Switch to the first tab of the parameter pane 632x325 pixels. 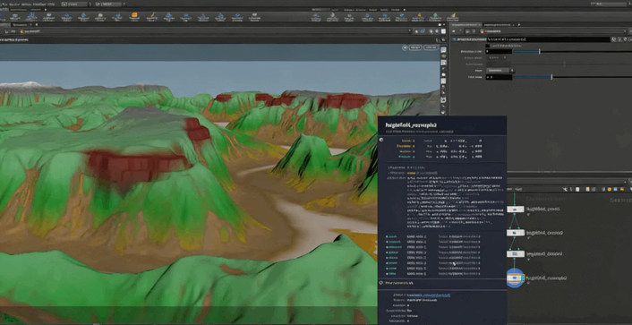pyautogui.click(x=465, y=25)
